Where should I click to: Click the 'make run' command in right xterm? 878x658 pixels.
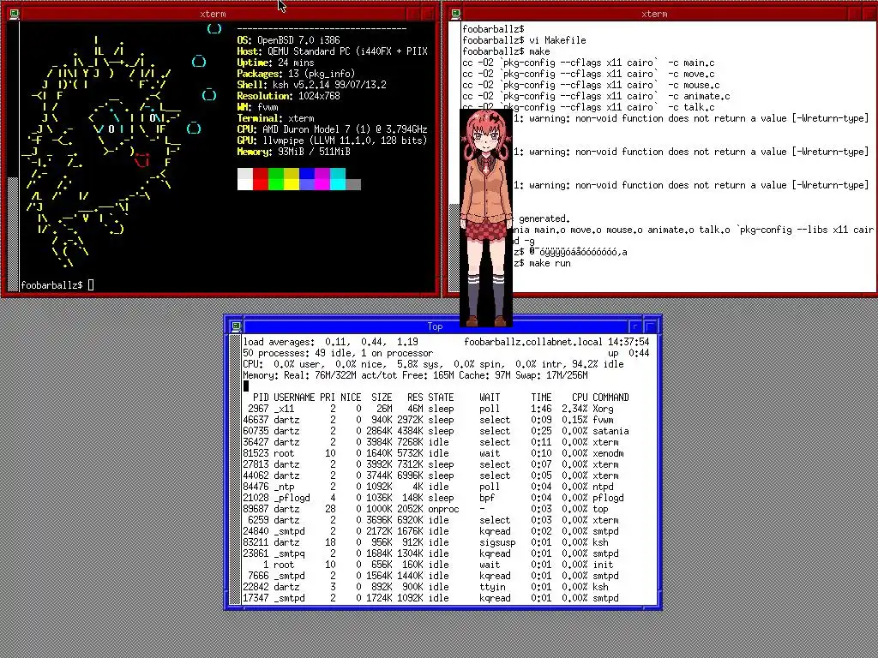[x=550, y=263]
